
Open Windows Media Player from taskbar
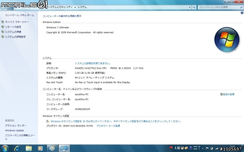(40, 149)
